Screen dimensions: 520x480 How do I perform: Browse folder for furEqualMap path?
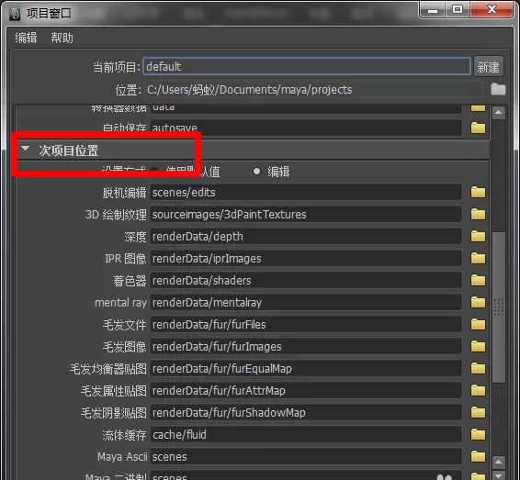478,369
